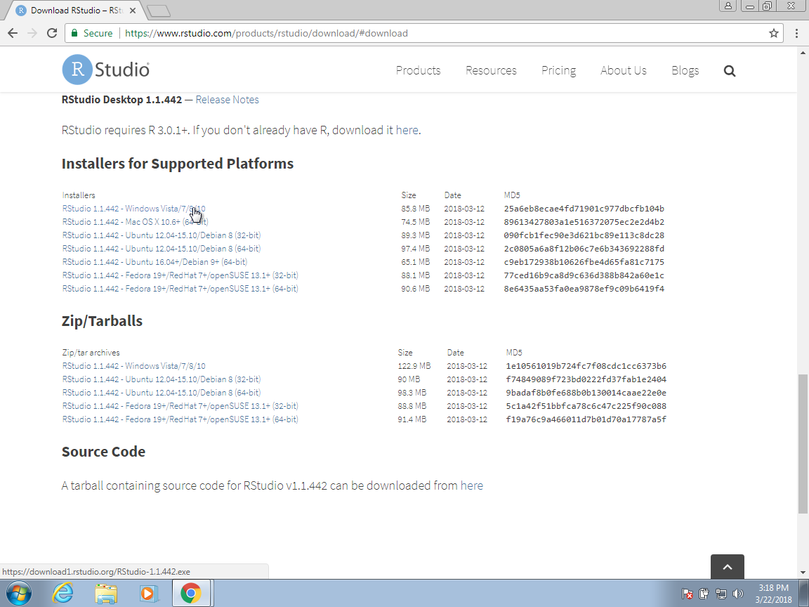The image size is (809, 607).
Task: Click the page vertical scrollbar thumb
Action: 803,443
